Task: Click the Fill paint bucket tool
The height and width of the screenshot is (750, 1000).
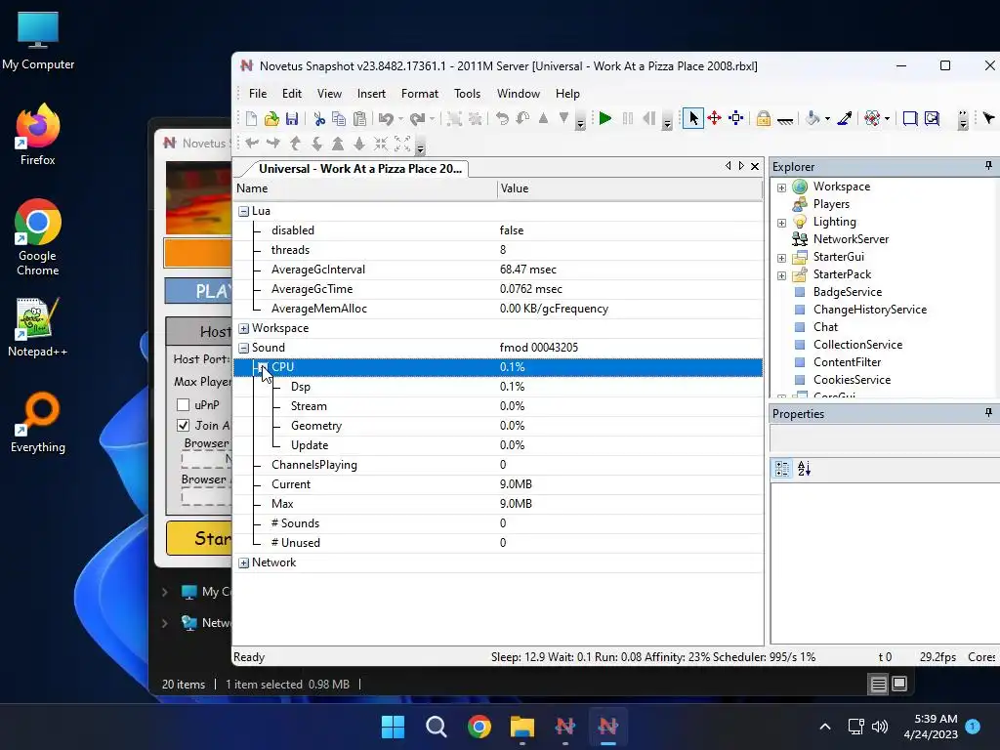Action: (812, 118)
